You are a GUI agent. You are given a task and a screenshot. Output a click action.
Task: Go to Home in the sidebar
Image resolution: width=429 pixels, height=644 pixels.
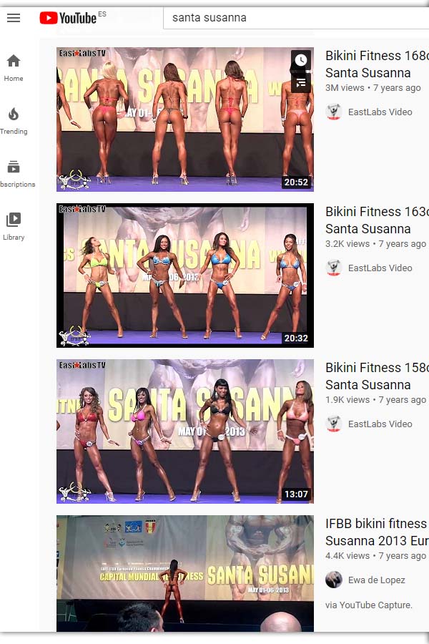[x=14, y=68]
